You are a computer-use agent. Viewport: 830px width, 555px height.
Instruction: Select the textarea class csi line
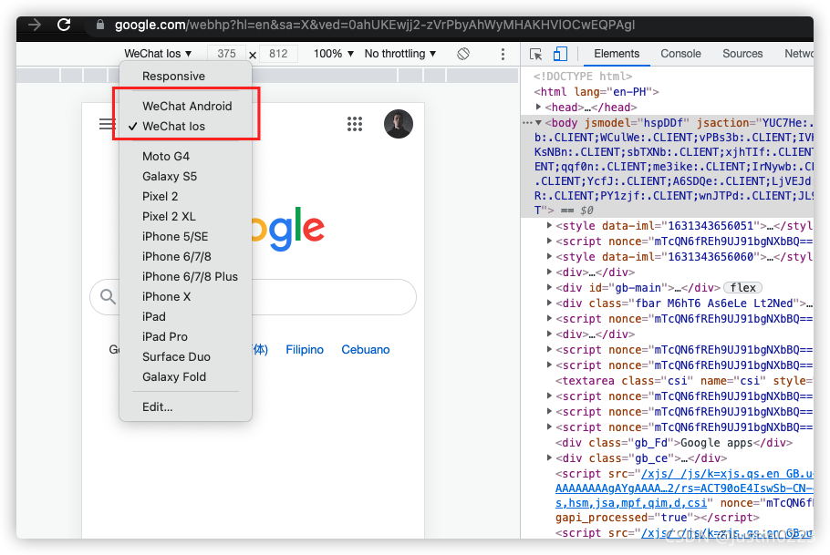point(684,380)
